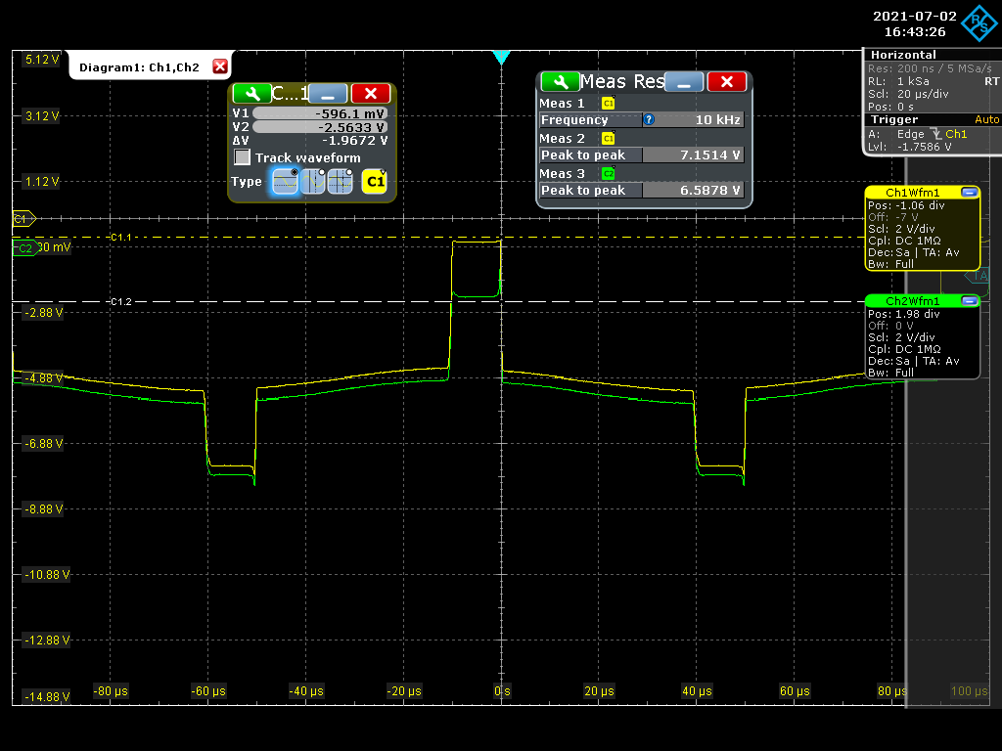Screen dimensions: 1002x751
Task: Select horizontal cursor type icon
Action: click(x=286, y=181)
